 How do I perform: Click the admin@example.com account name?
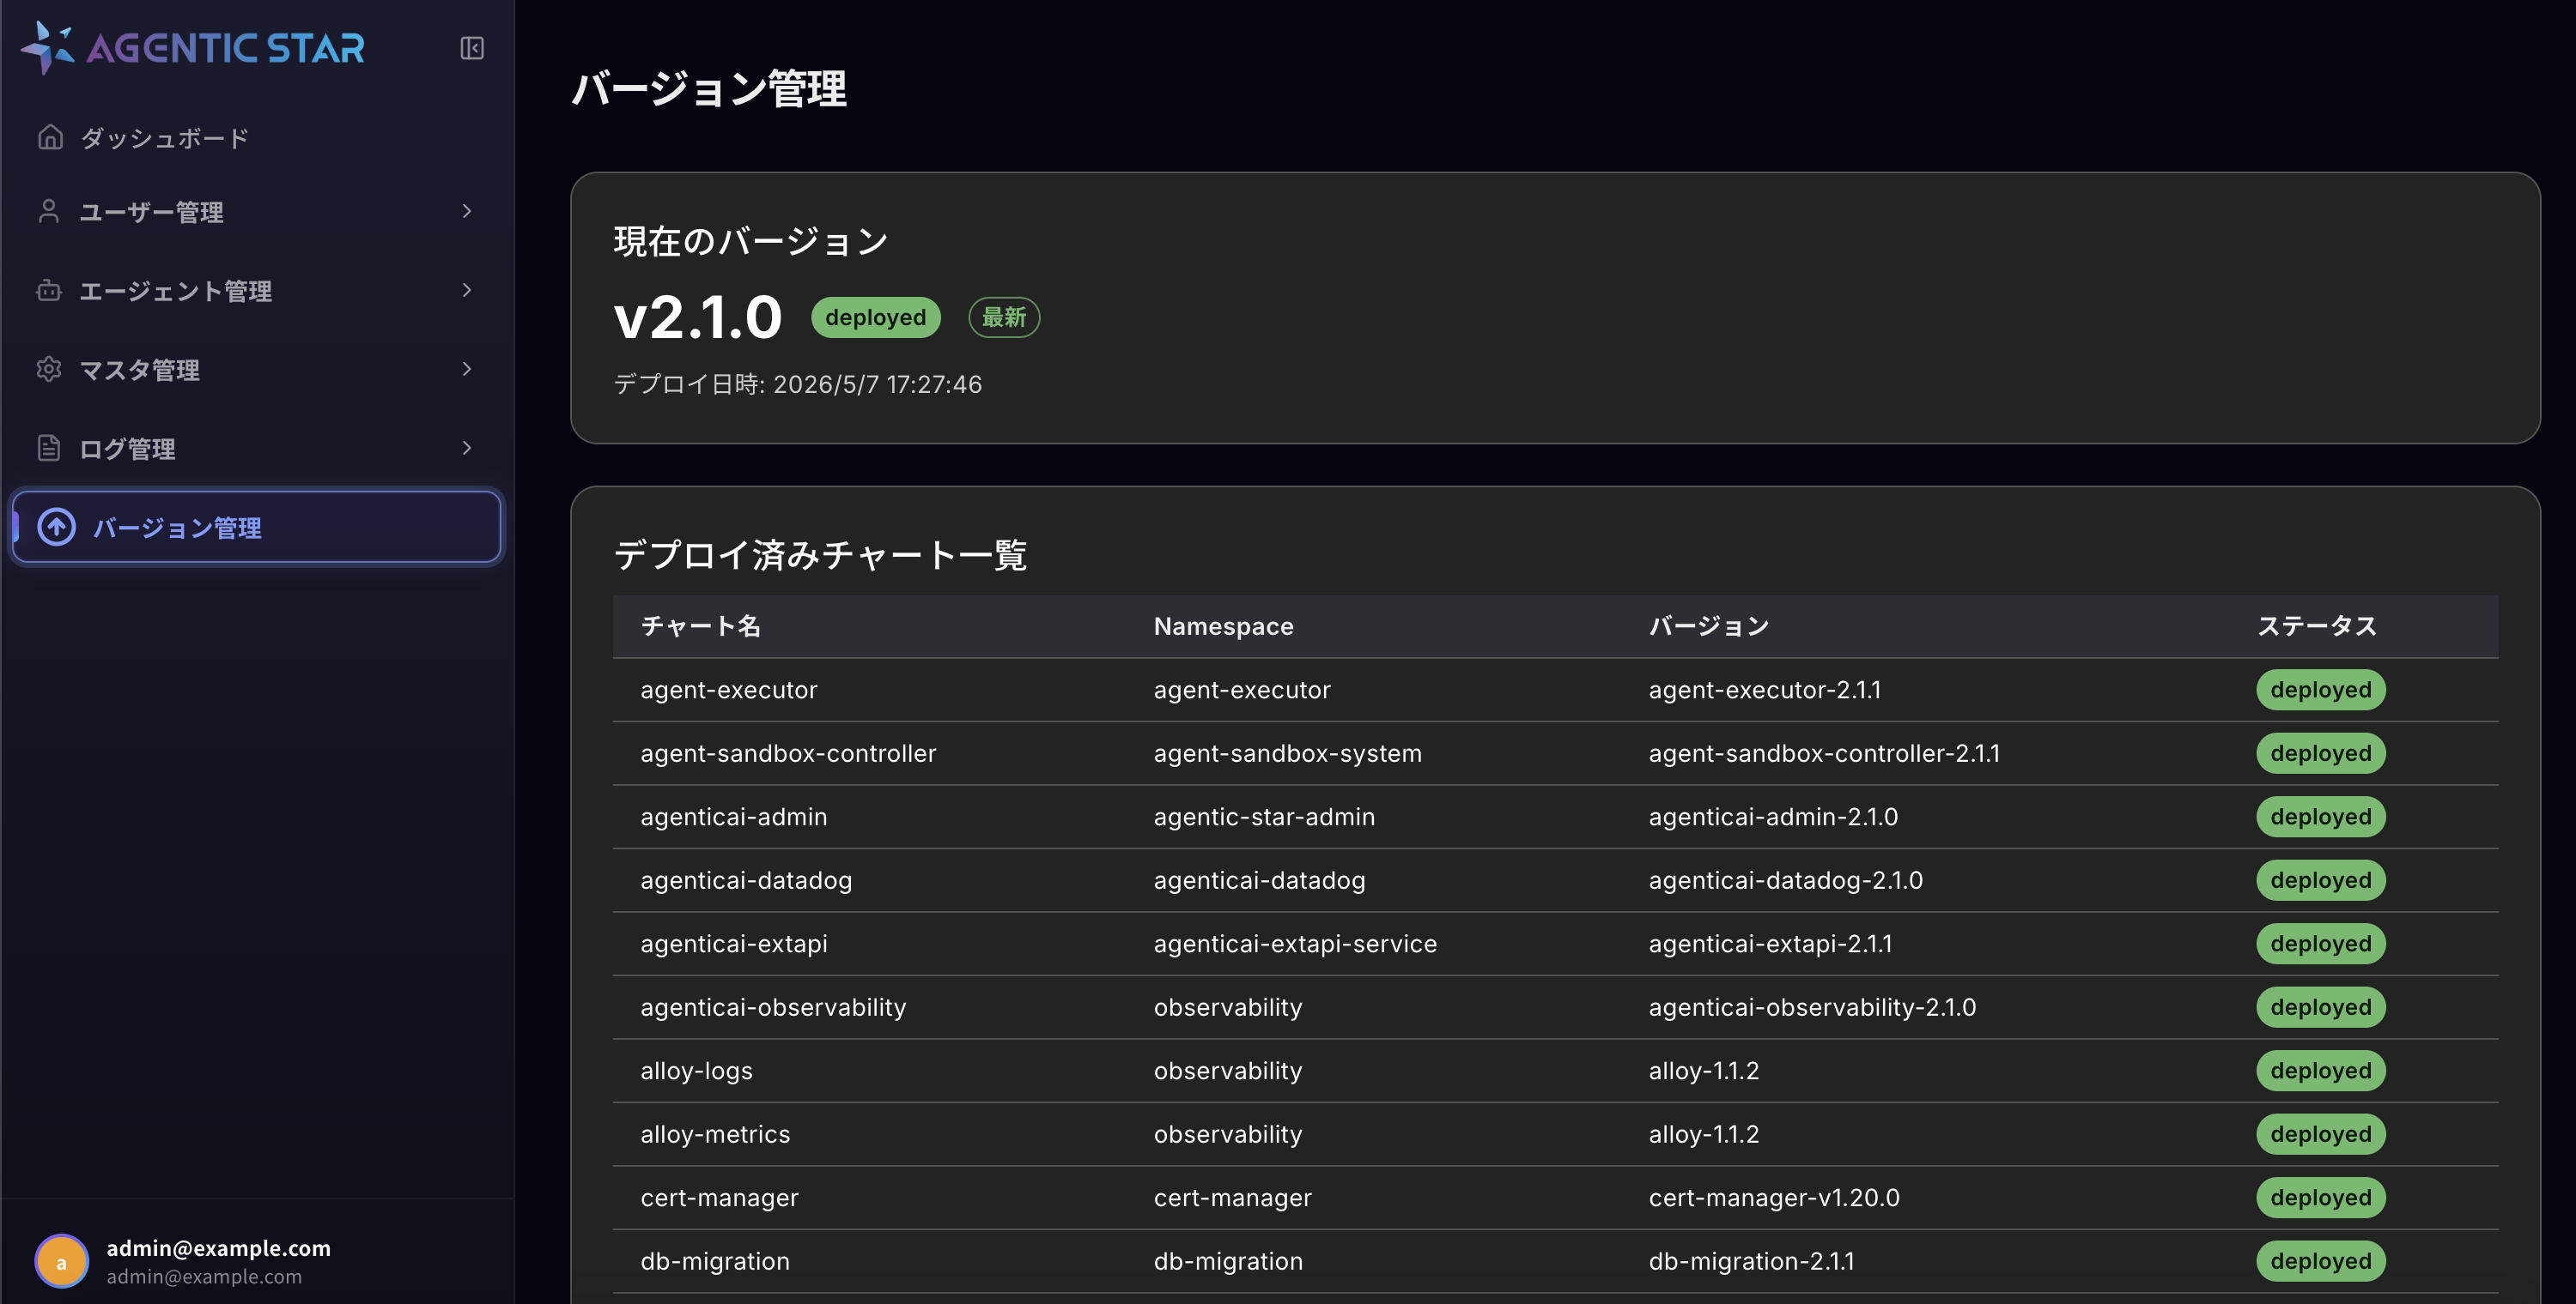219,1248
